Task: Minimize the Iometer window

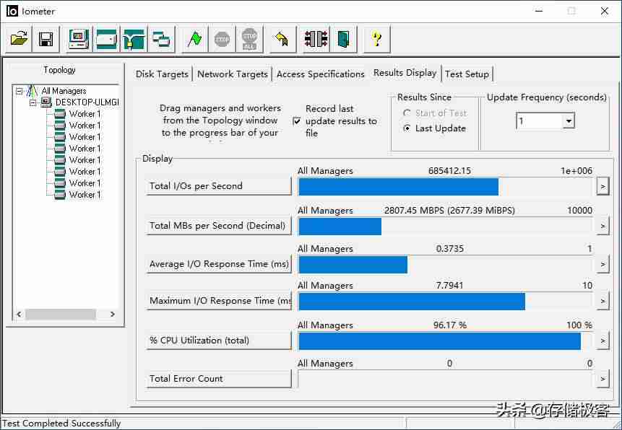Action: coord(539,11)
